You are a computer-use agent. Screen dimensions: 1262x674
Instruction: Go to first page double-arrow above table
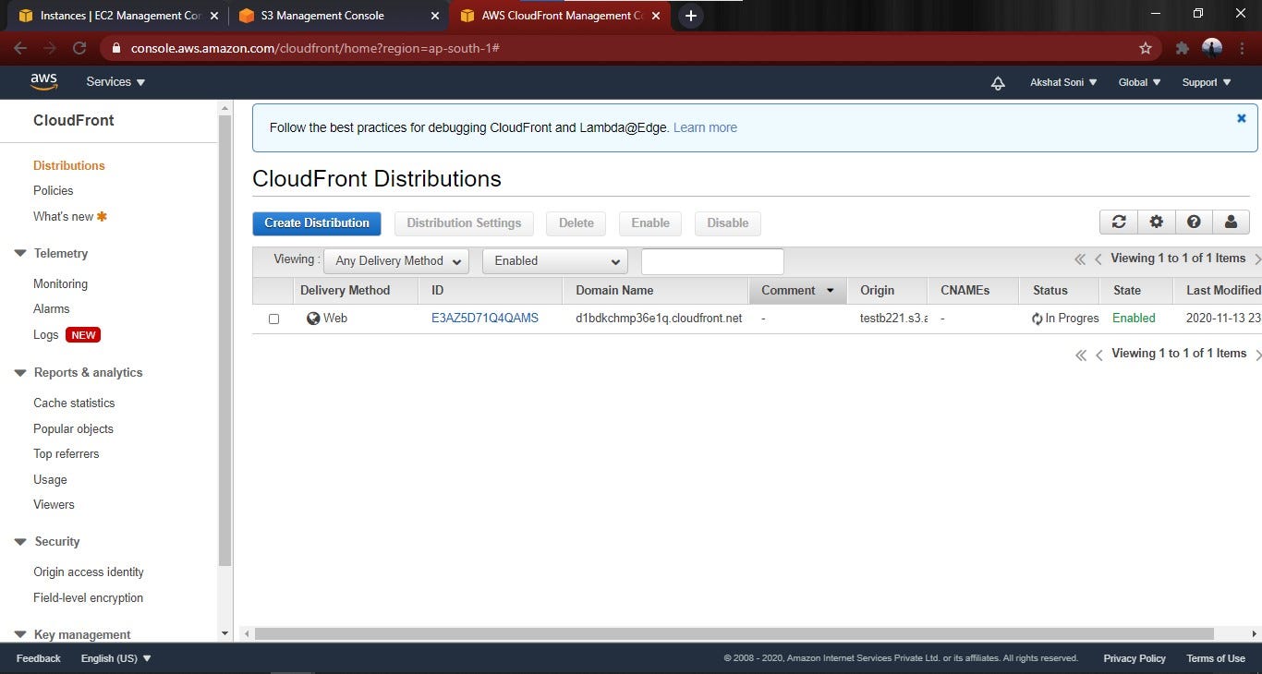tap(1079, 259)
